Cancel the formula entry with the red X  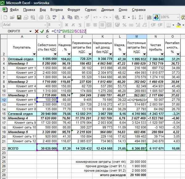(x=37, y=31)
